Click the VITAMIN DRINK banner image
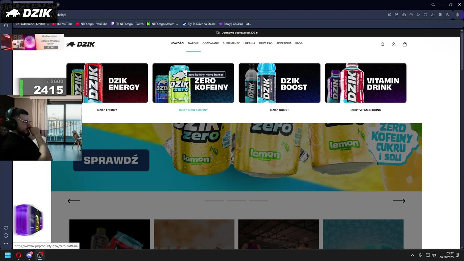 pos(366,83)
